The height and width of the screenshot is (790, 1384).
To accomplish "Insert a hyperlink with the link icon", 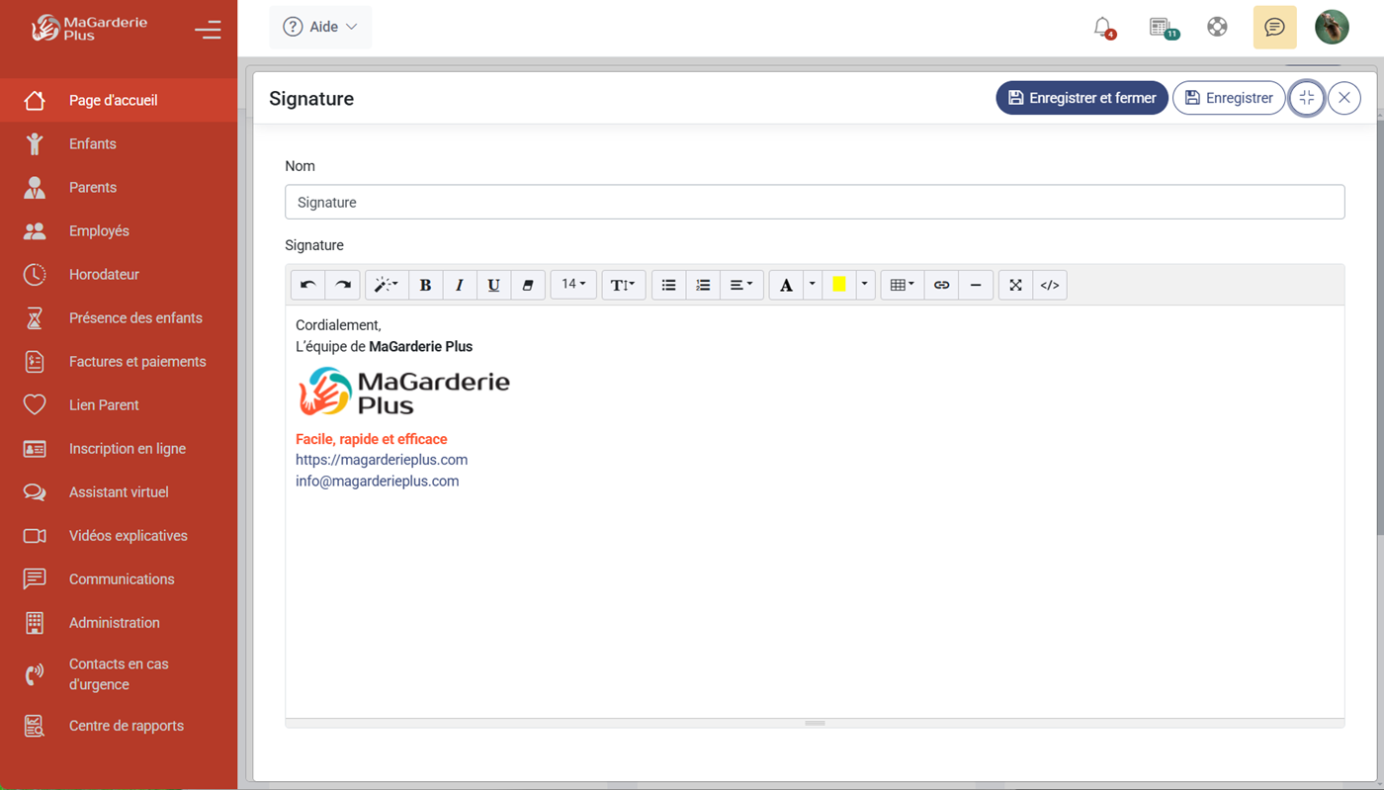I will (x=941, y=285).
